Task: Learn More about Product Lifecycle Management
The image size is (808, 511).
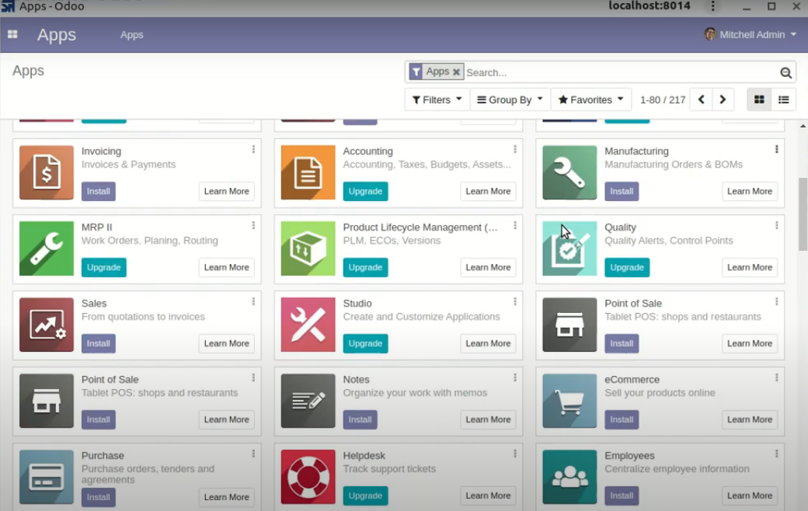Action: pos(488,267)
